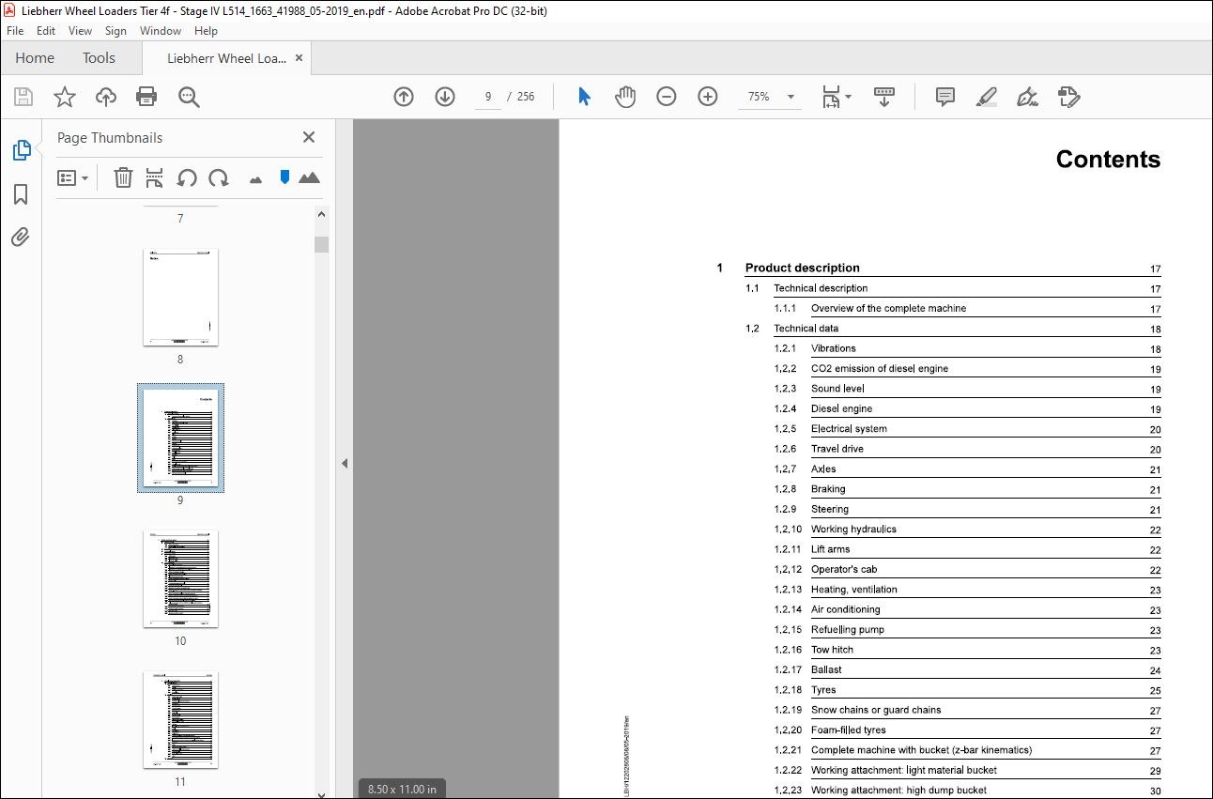Open the Window menu
This screenshot has width=1213, height=799.
click(161, 31)
